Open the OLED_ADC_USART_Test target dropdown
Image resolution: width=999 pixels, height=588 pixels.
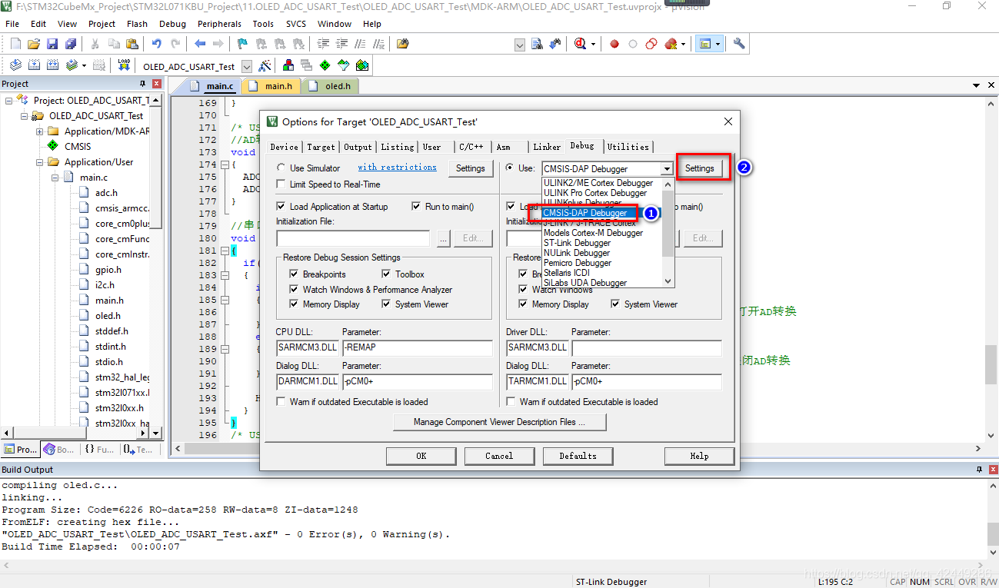click(247, 67)
